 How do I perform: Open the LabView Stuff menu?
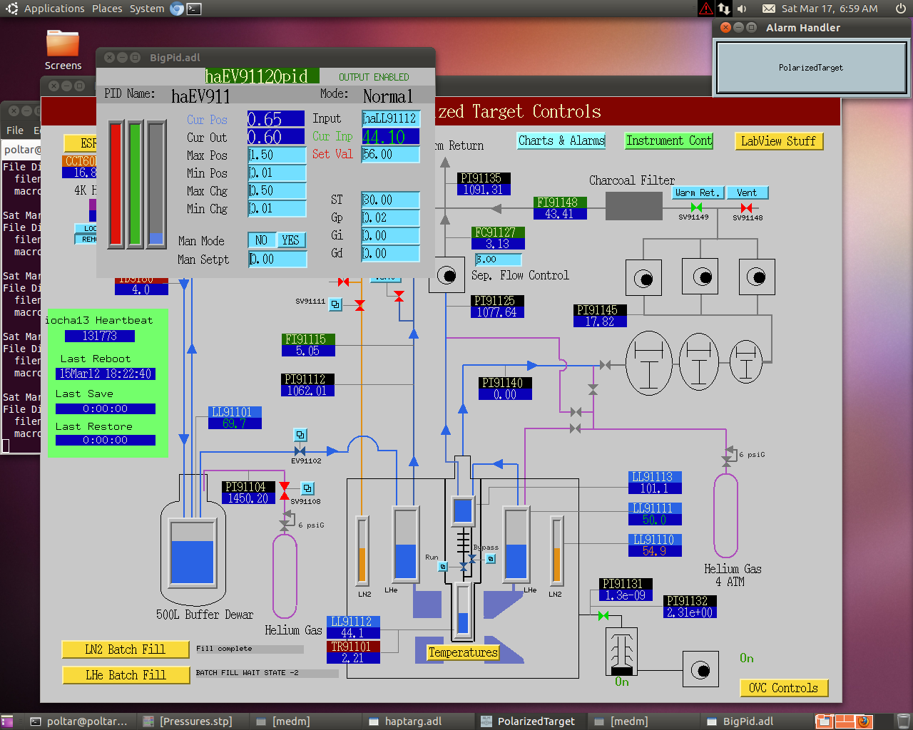pyautogui.click(x=778, y=141)
